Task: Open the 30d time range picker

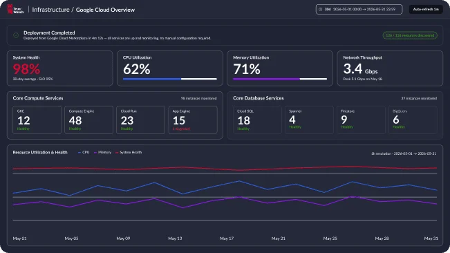Action: pyautogui.click(x=359, y=9)
